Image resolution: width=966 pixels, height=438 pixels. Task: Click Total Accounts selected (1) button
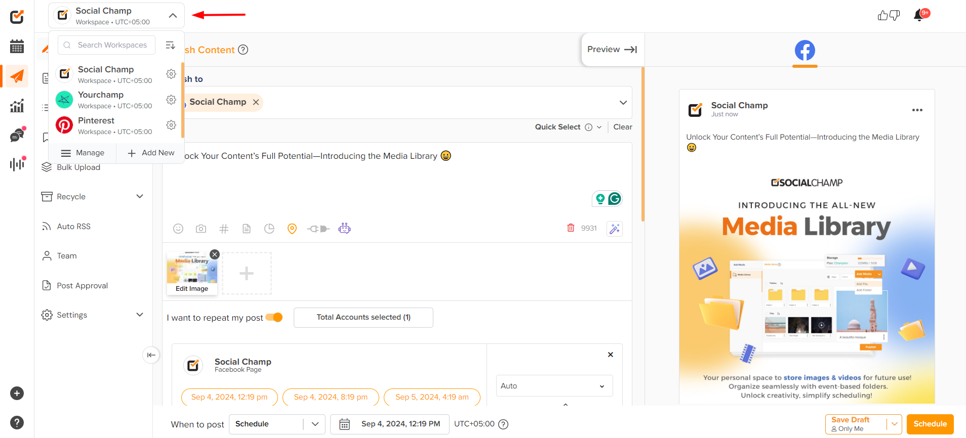[364, 317]
